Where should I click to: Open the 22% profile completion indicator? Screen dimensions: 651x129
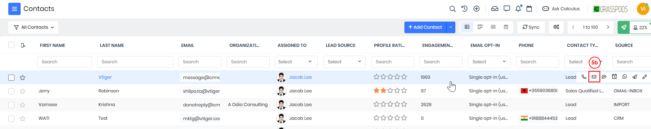pyautogui.click(x=640, y=27)
